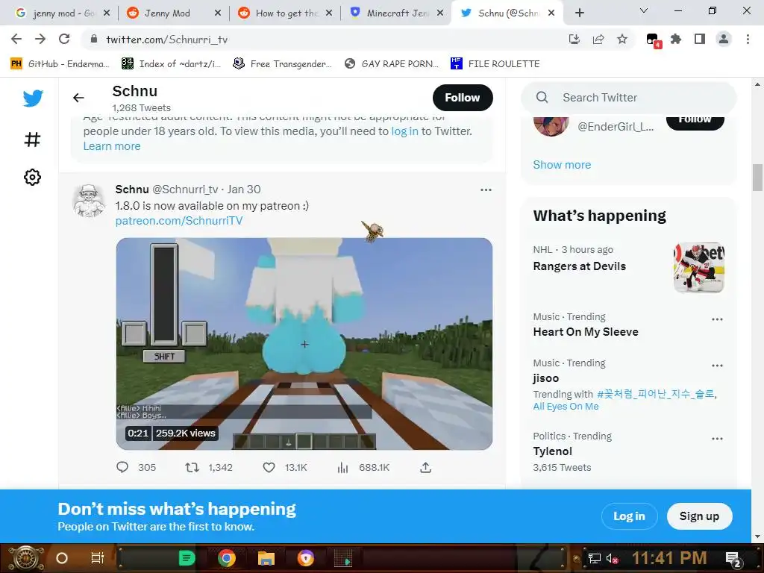Open 'GitHub - Enderma...' bookmark
764x573 pixels.
pyautogui.click(x=60, y=64)
